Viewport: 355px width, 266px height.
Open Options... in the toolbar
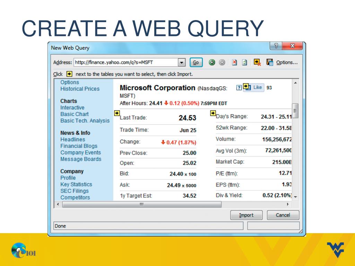coord(287,62)
